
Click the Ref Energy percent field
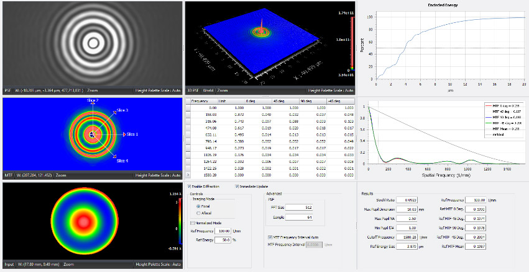coord(223,239)
